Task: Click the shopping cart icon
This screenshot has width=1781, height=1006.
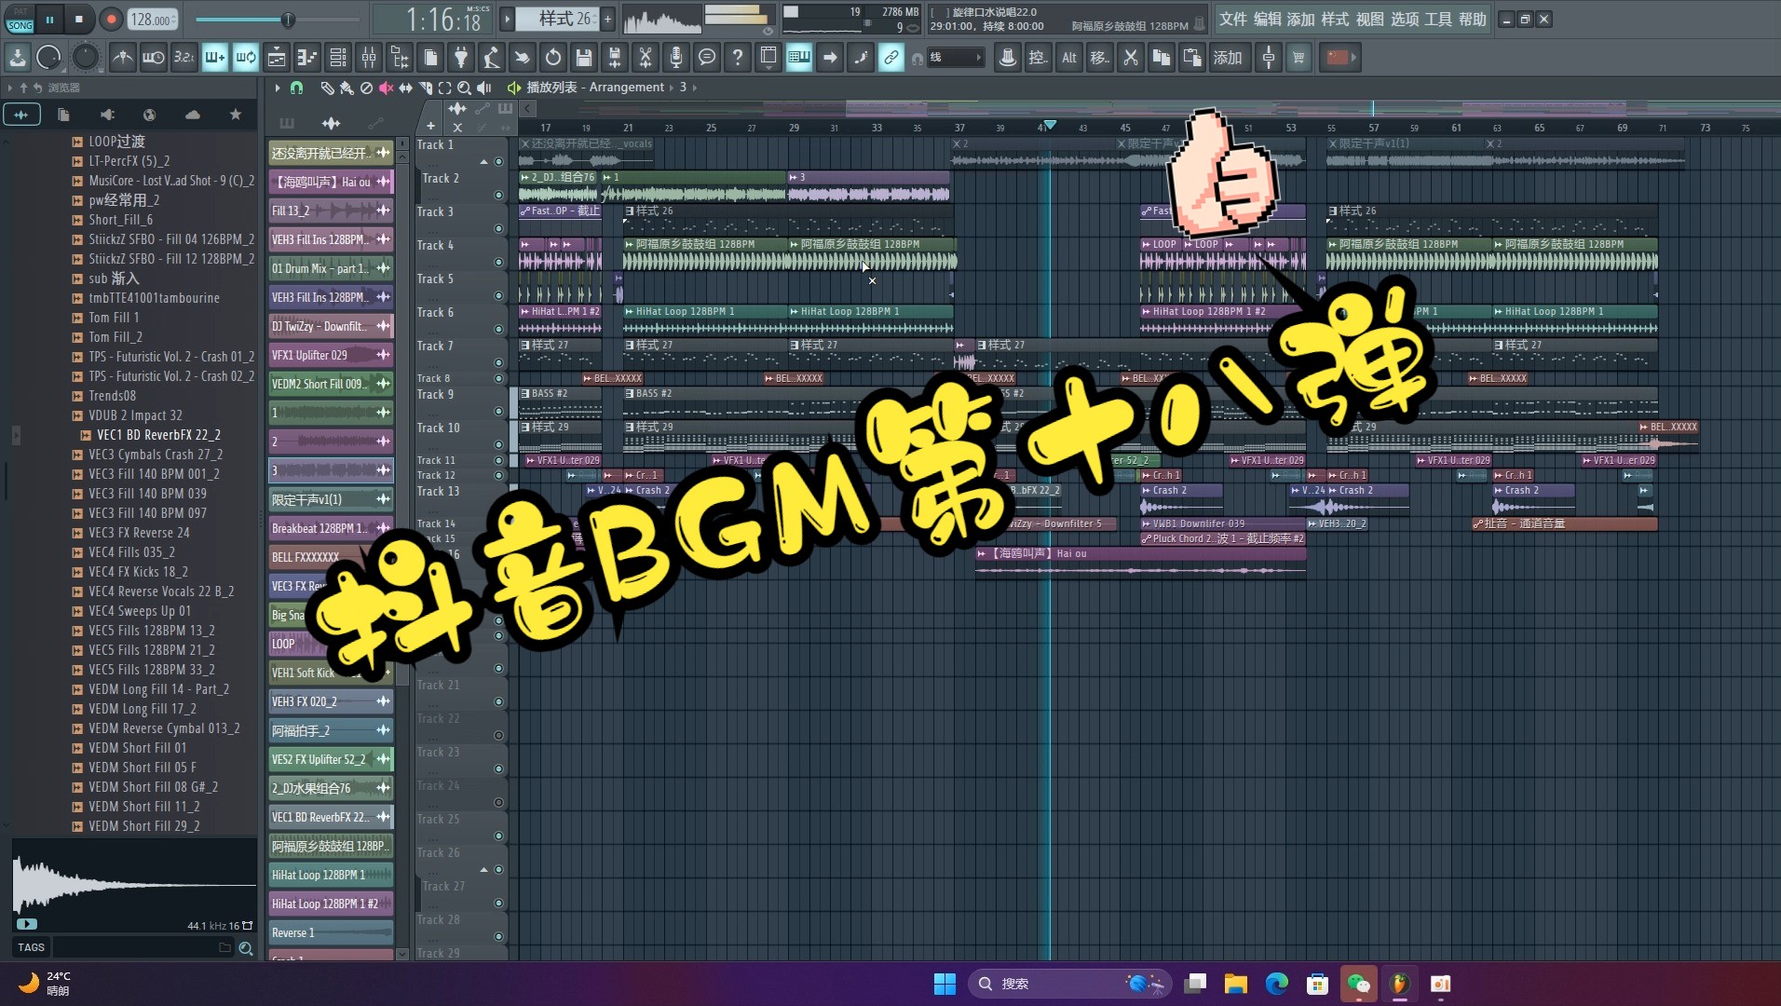Action: point(1298,58)
